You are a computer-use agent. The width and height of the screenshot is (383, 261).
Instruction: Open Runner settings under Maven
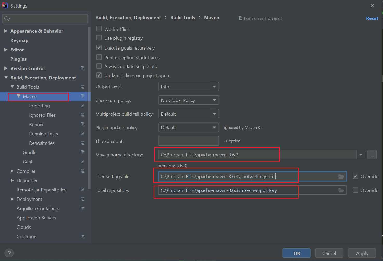tap(36, 125)
